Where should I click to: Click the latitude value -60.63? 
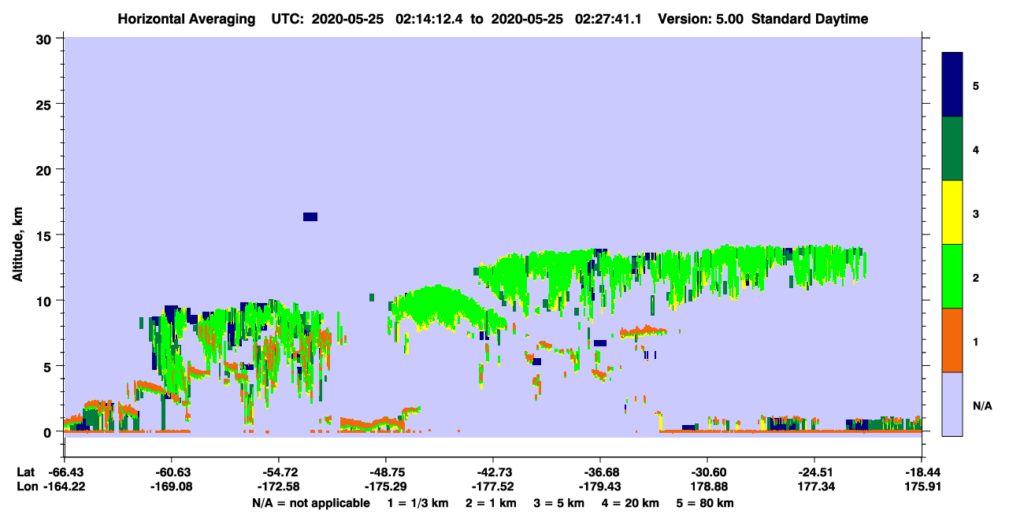(x=171, y=472)
